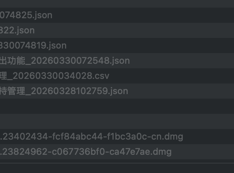234x173 pixels.
Task: Open the 出功能_20260330072548.json file
Action: point(65,61)
